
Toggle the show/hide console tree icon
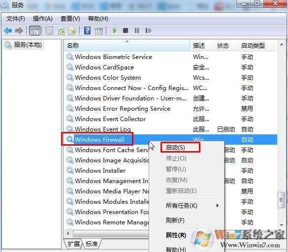(x=35, y=31)
